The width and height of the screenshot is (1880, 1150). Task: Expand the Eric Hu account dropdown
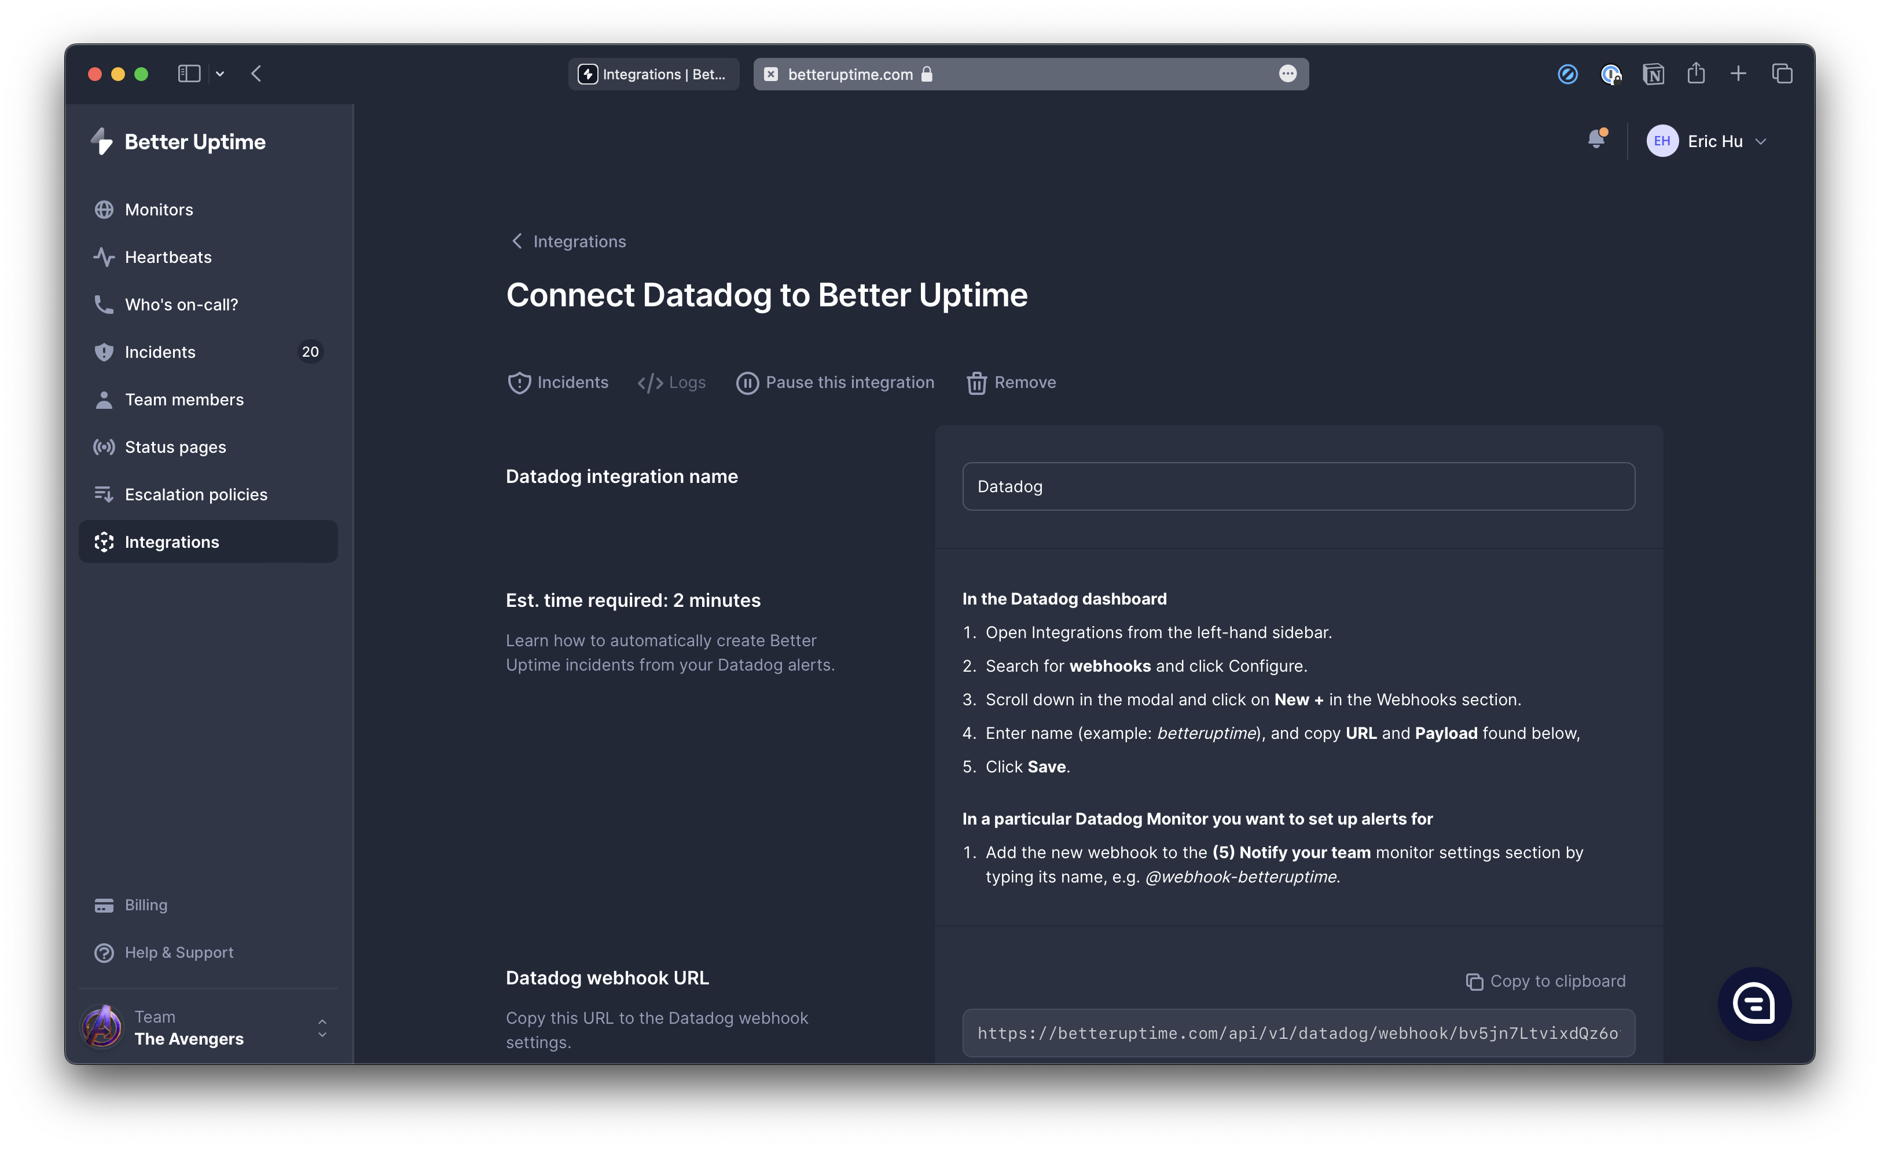point(1707,141)
